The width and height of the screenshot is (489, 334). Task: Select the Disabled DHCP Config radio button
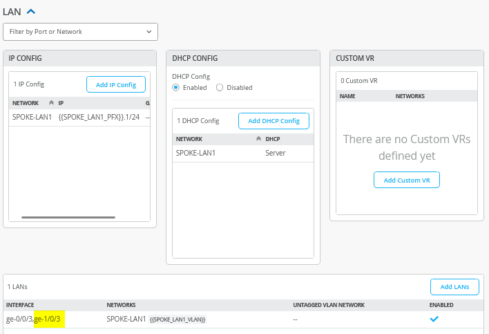point(220,87)
